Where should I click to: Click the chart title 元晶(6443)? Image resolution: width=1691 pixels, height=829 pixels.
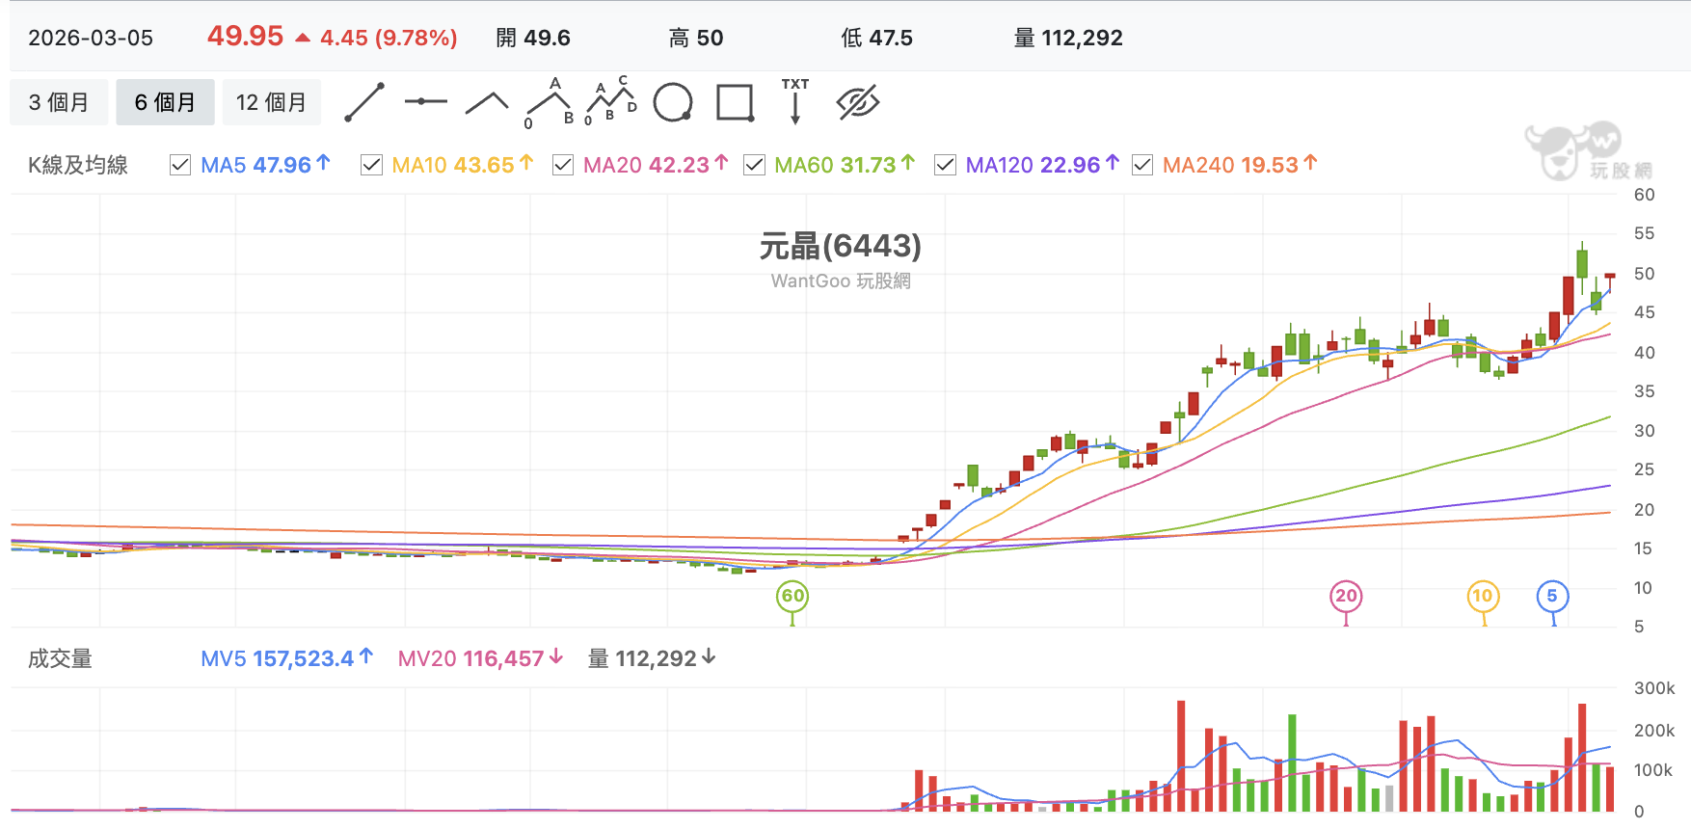coord(841,246)
